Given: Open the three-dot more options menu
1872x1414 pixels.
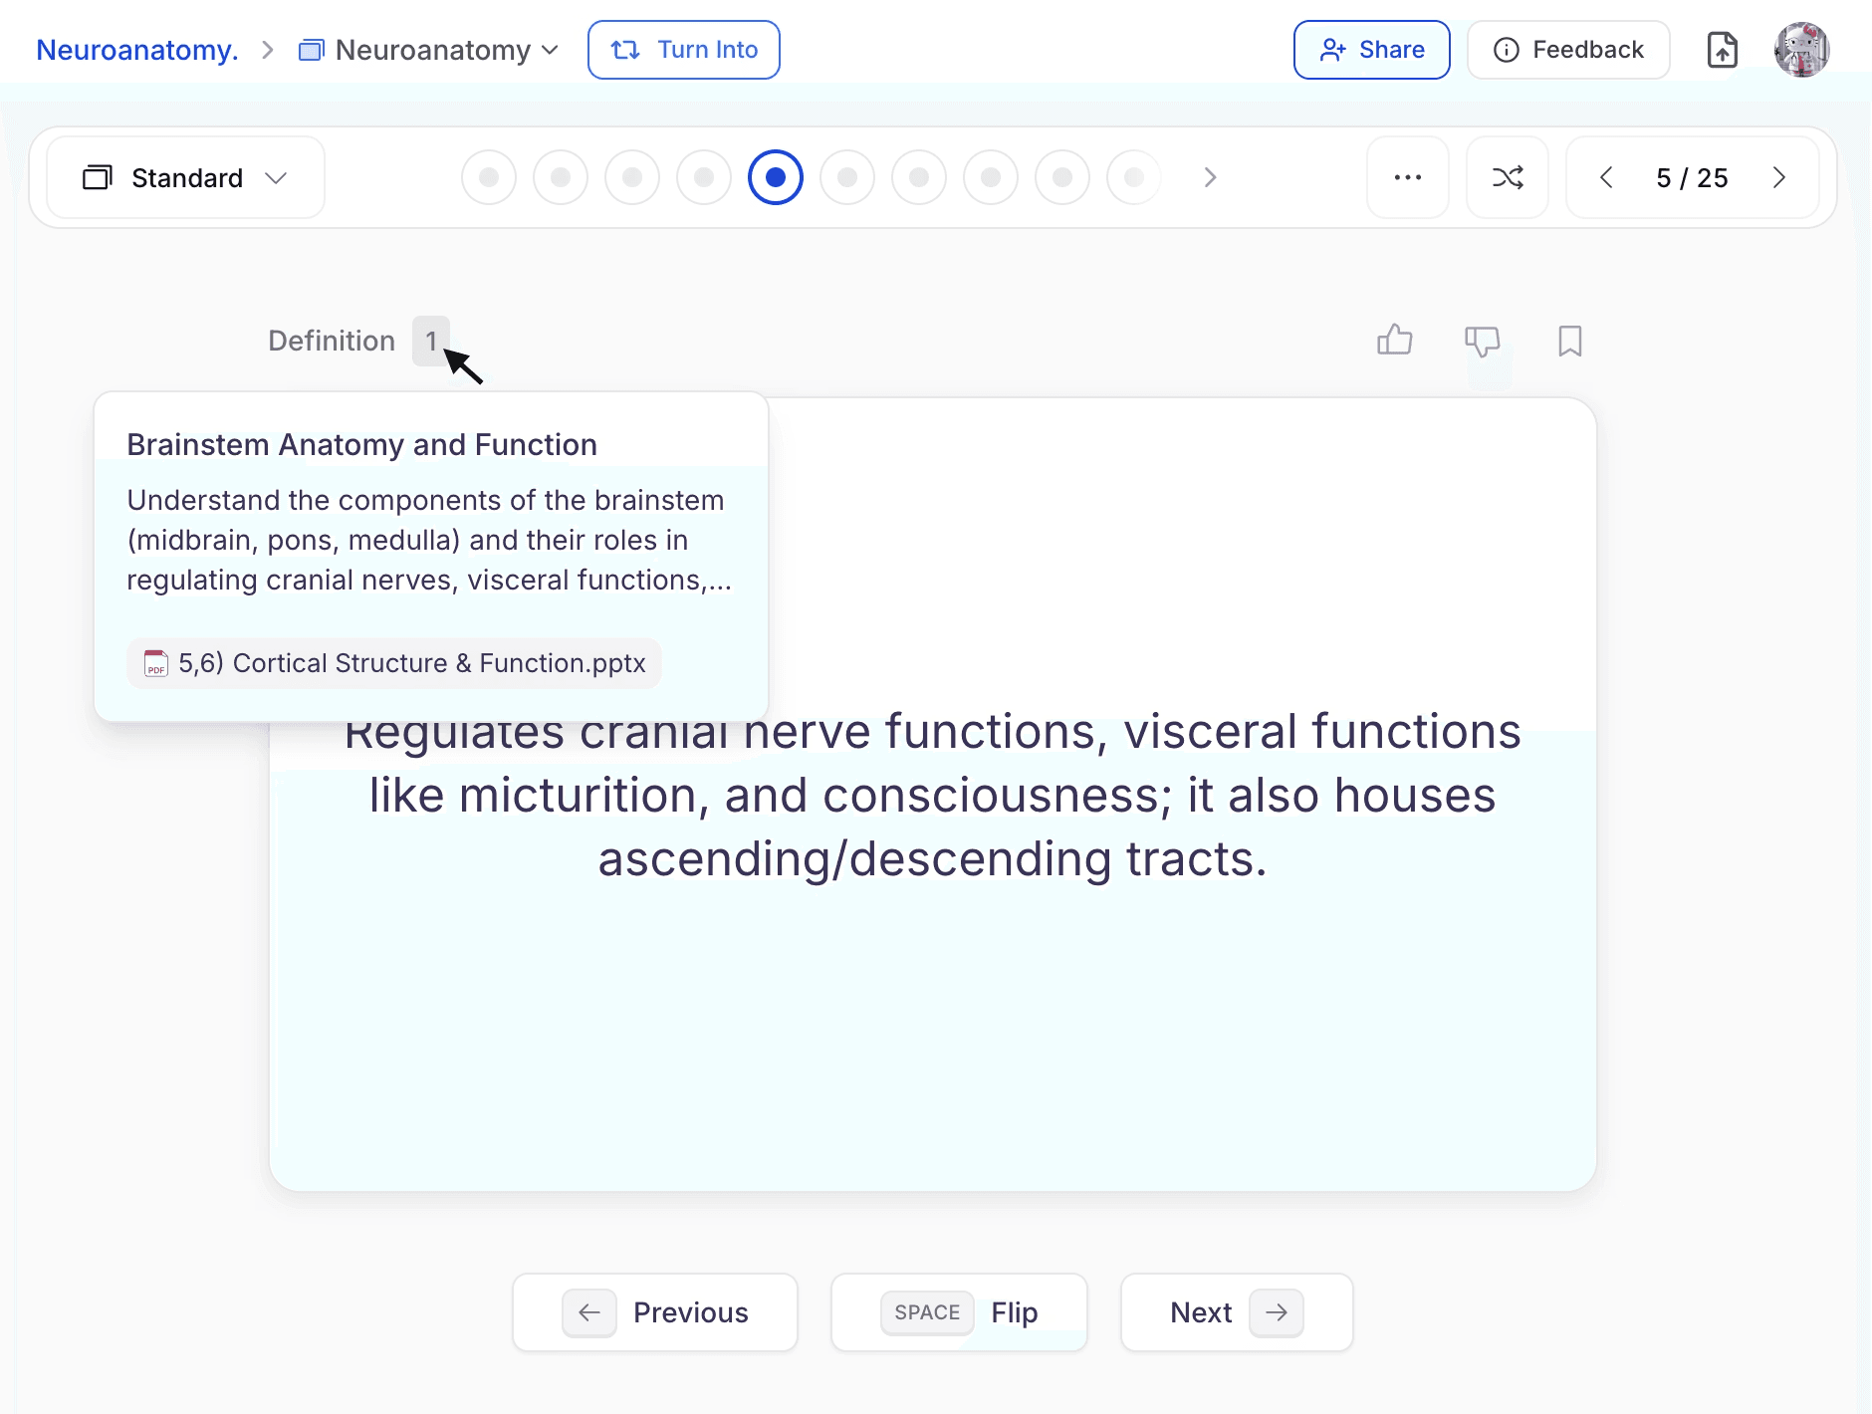Looking at the screenshot, I should [1407, 177].
